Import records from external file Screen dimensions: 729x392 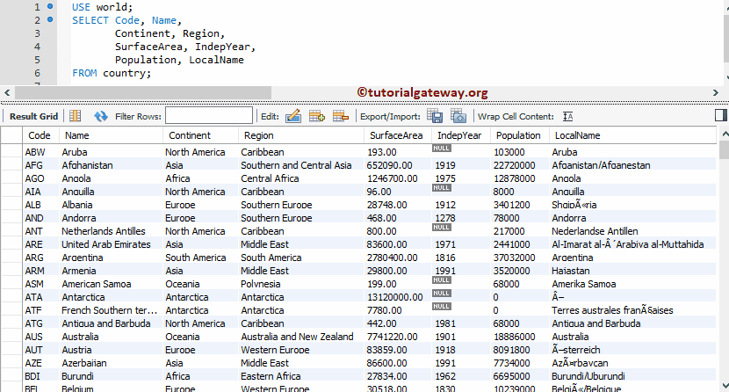coord(458,116)
